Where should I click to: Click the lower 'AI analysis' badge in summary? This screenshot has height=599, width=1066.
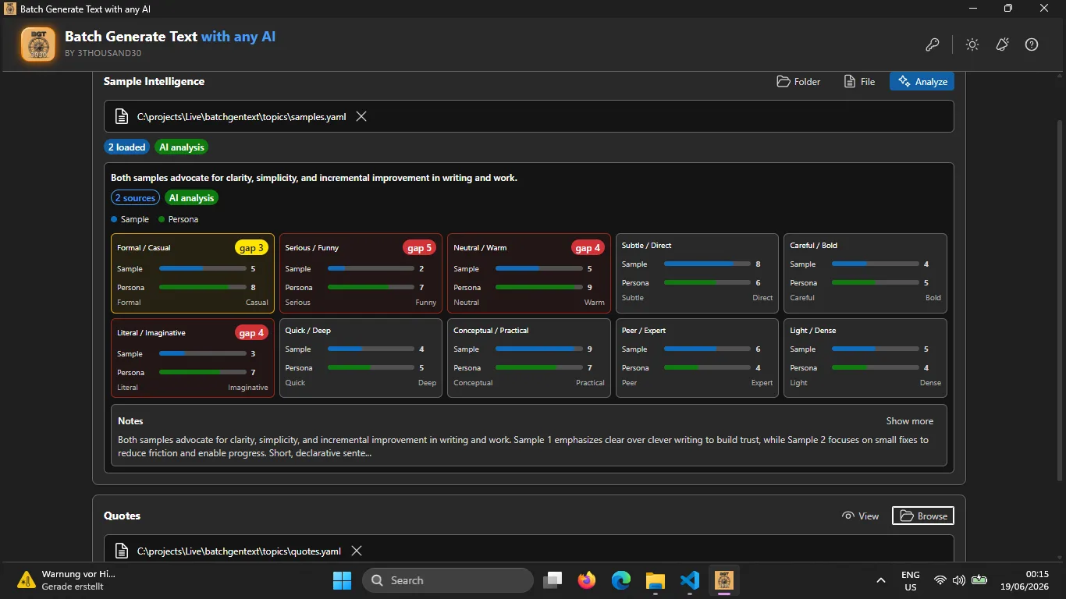tap(191, 197)
